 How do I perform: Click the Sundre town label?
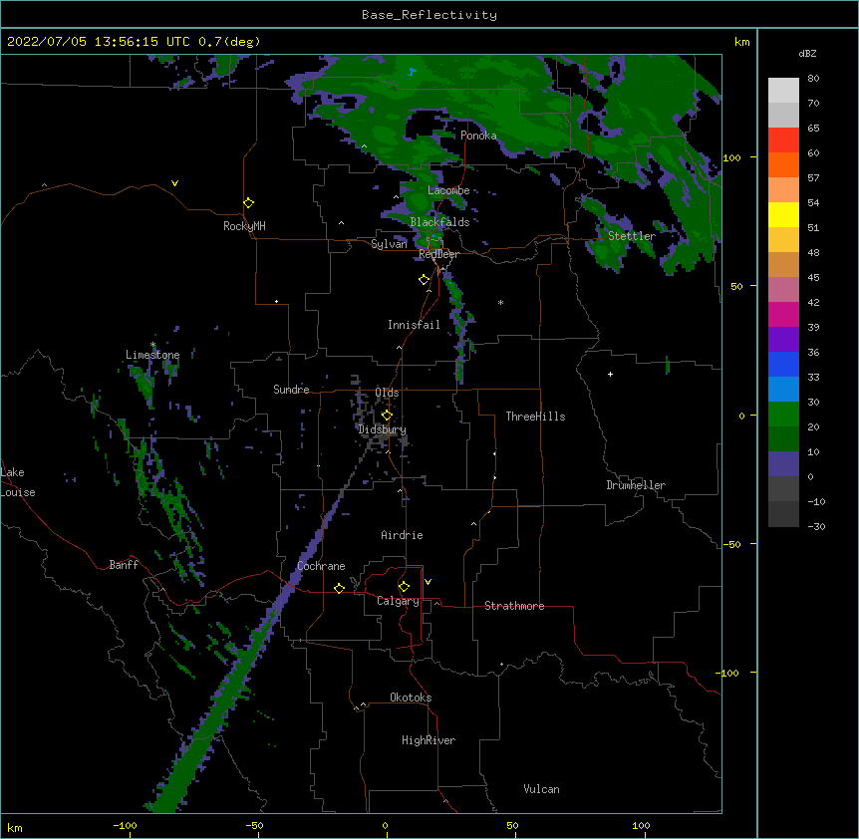(x=291, y=390)
